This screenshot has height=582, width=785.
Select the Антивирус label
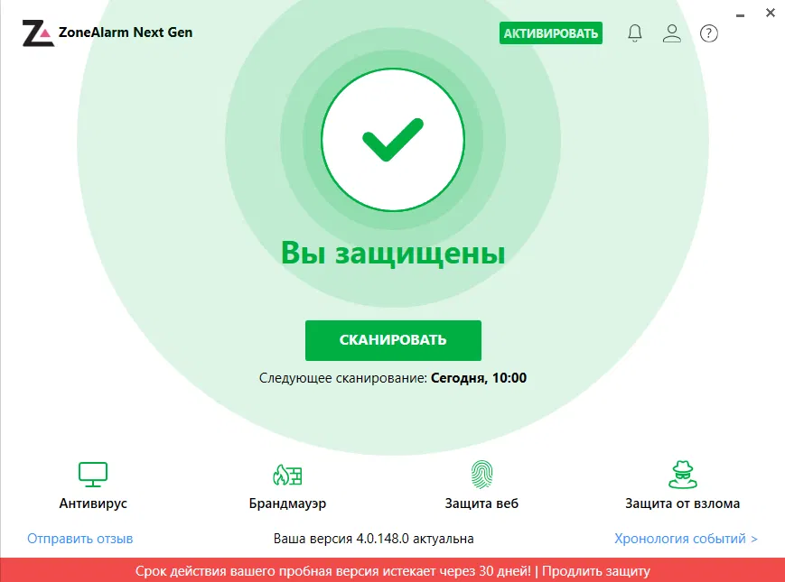pyautogui.click(x=93, y=503)
